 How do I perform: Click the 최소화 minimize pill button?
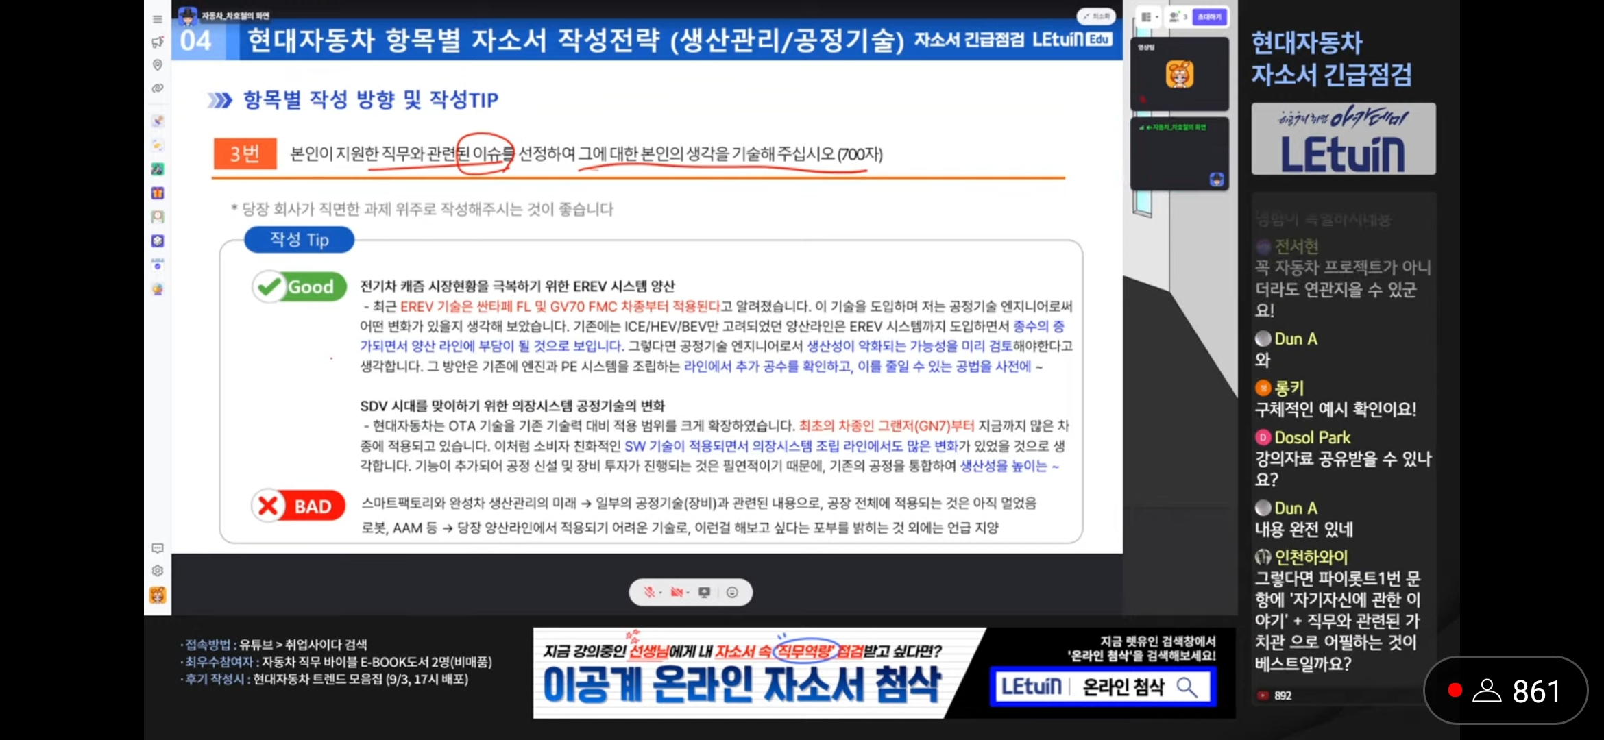click(1096, 16)
